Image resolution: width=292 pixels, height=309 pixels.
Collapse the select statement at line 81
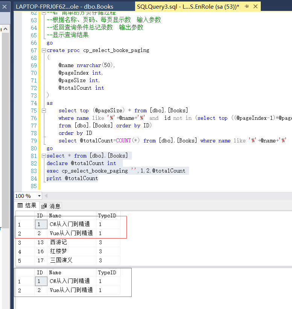click(x=44, y=156)
